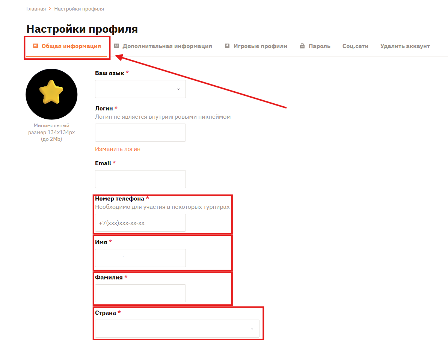Click the profile icon beside Игровые профили
The width and height of the screenshot is (448, 341).
227,46
